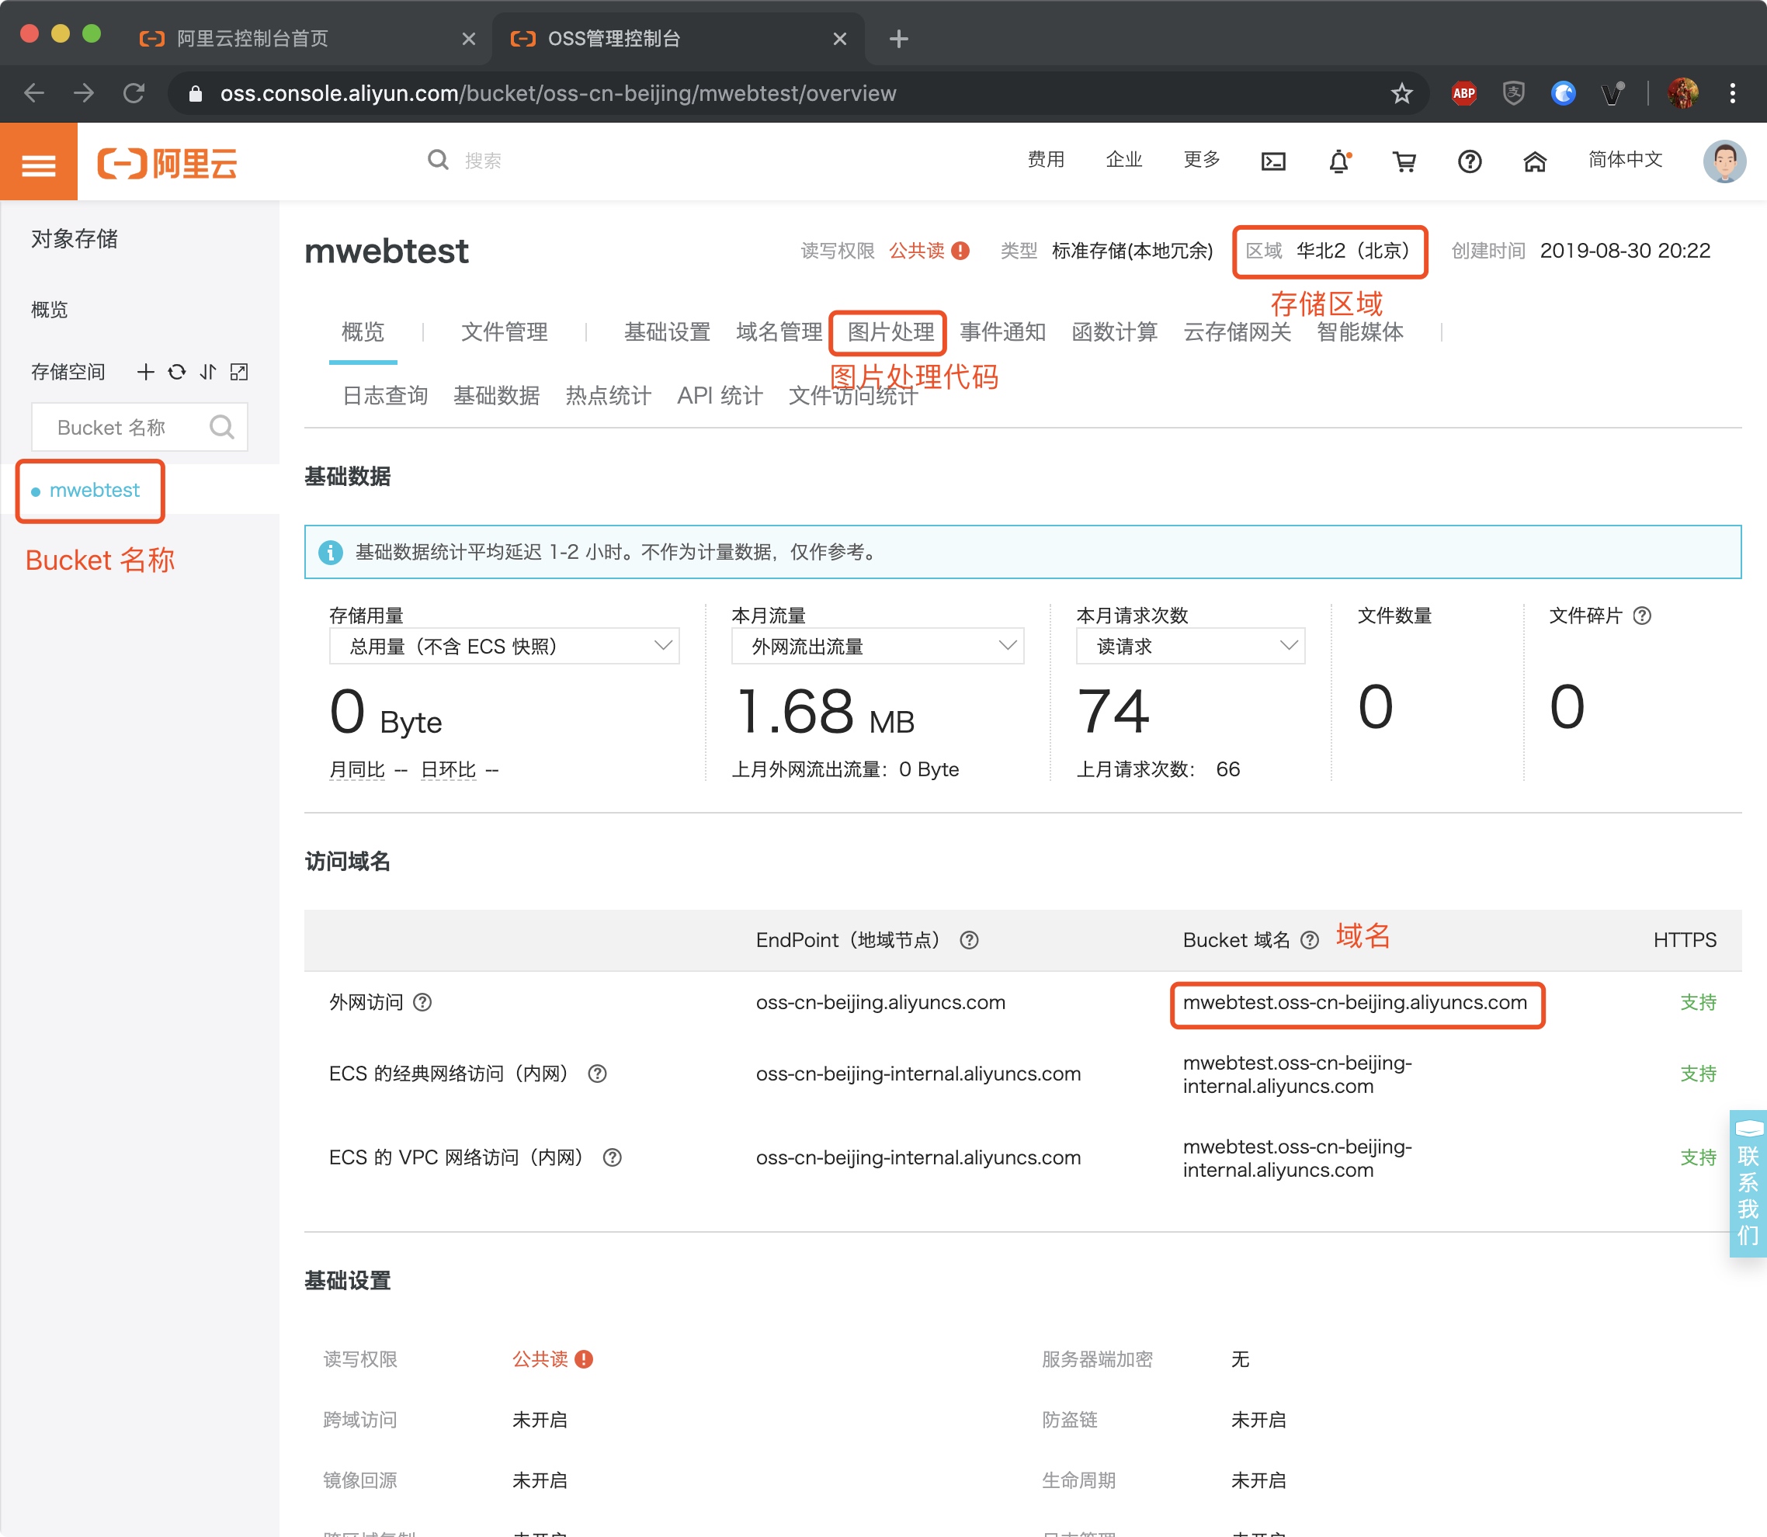Viewport: 1767px width, 1537px height.
Task: Open the 简体中文 language selector
Action: pos(1625,160)
